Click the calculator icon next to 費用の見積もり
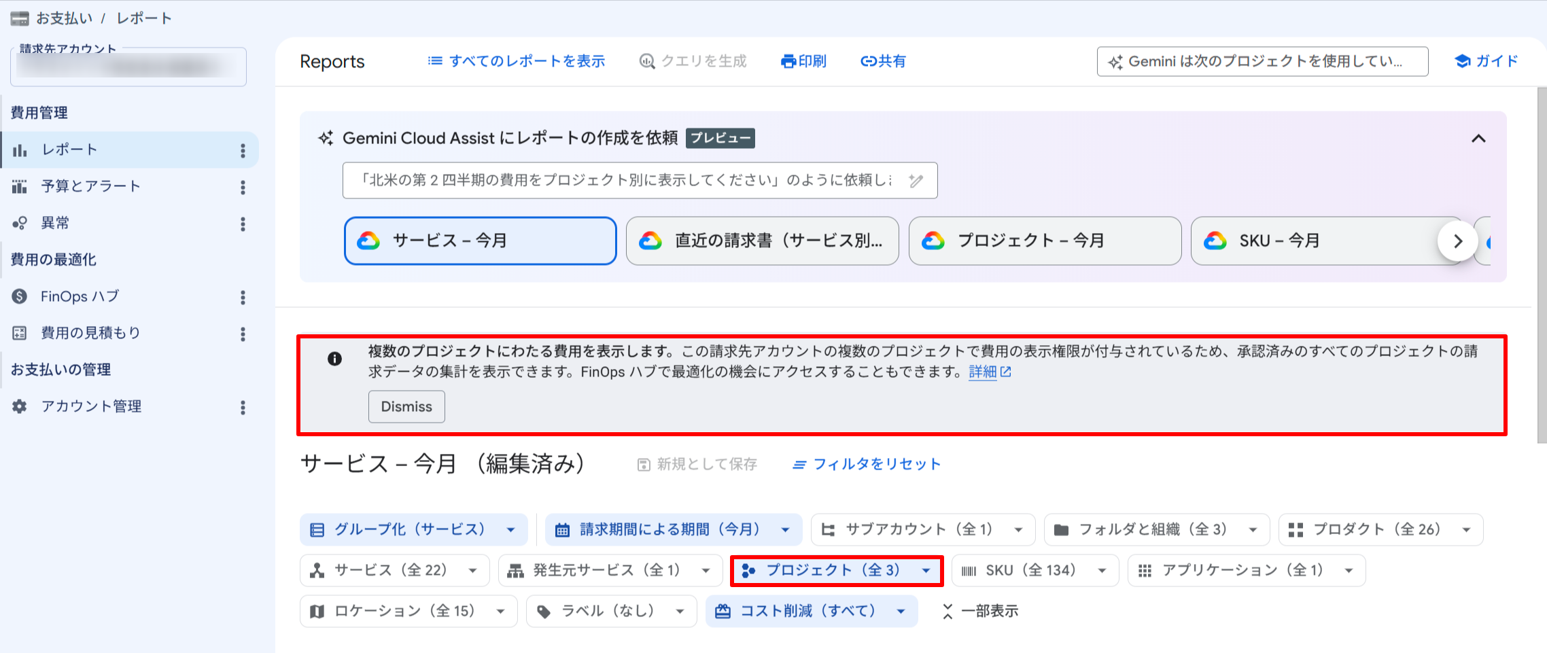 pyautogui.click(x=20, y=333)
